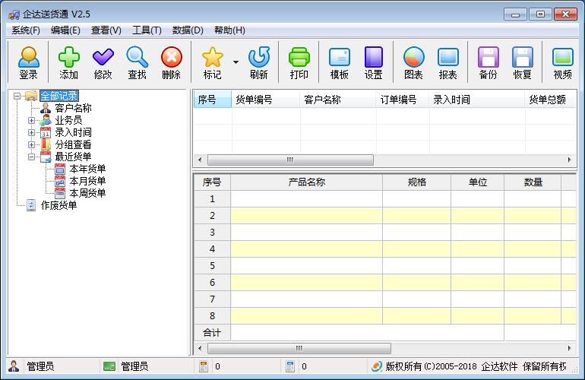
Task: Click the 登录 login toolbar icon
Action: click(x=28, y=62)
